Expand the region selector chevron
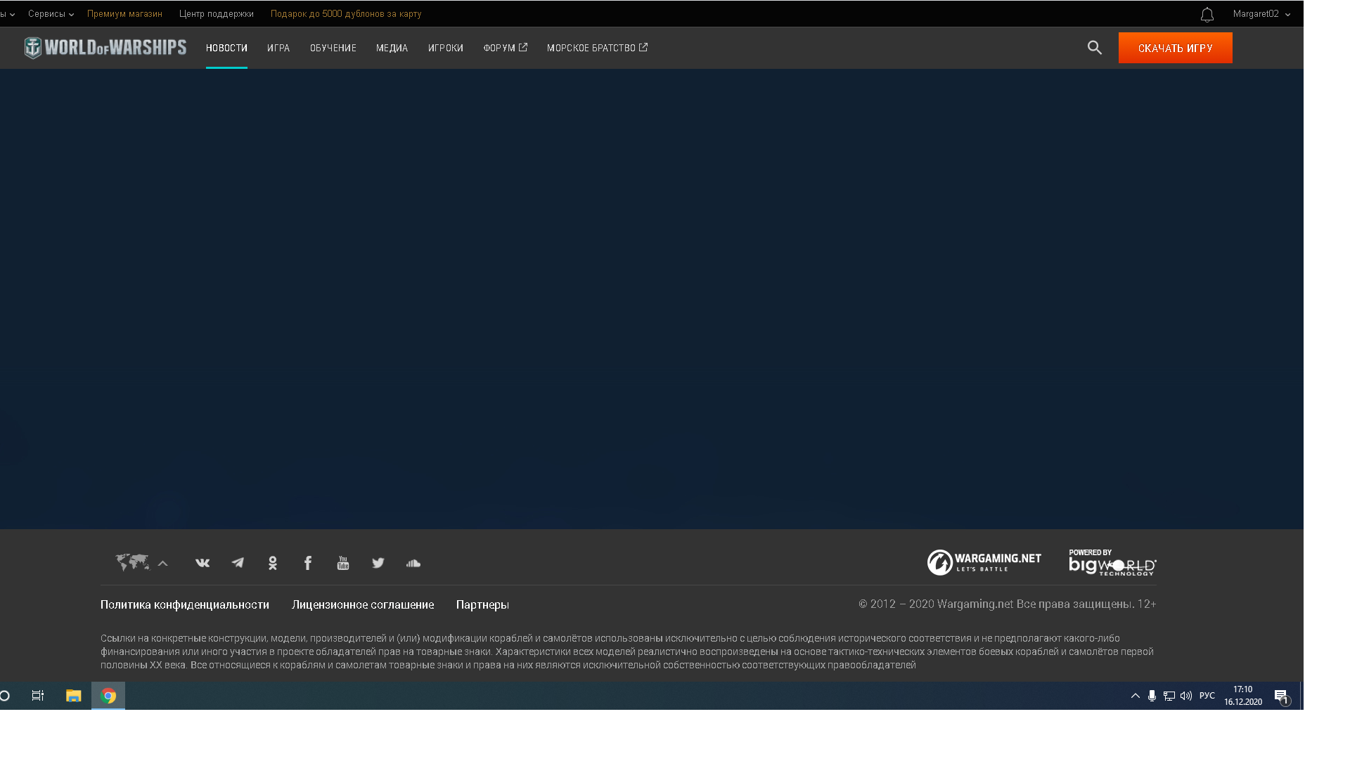The height and width of the screenshot is (759, 1350). (163, 564)
